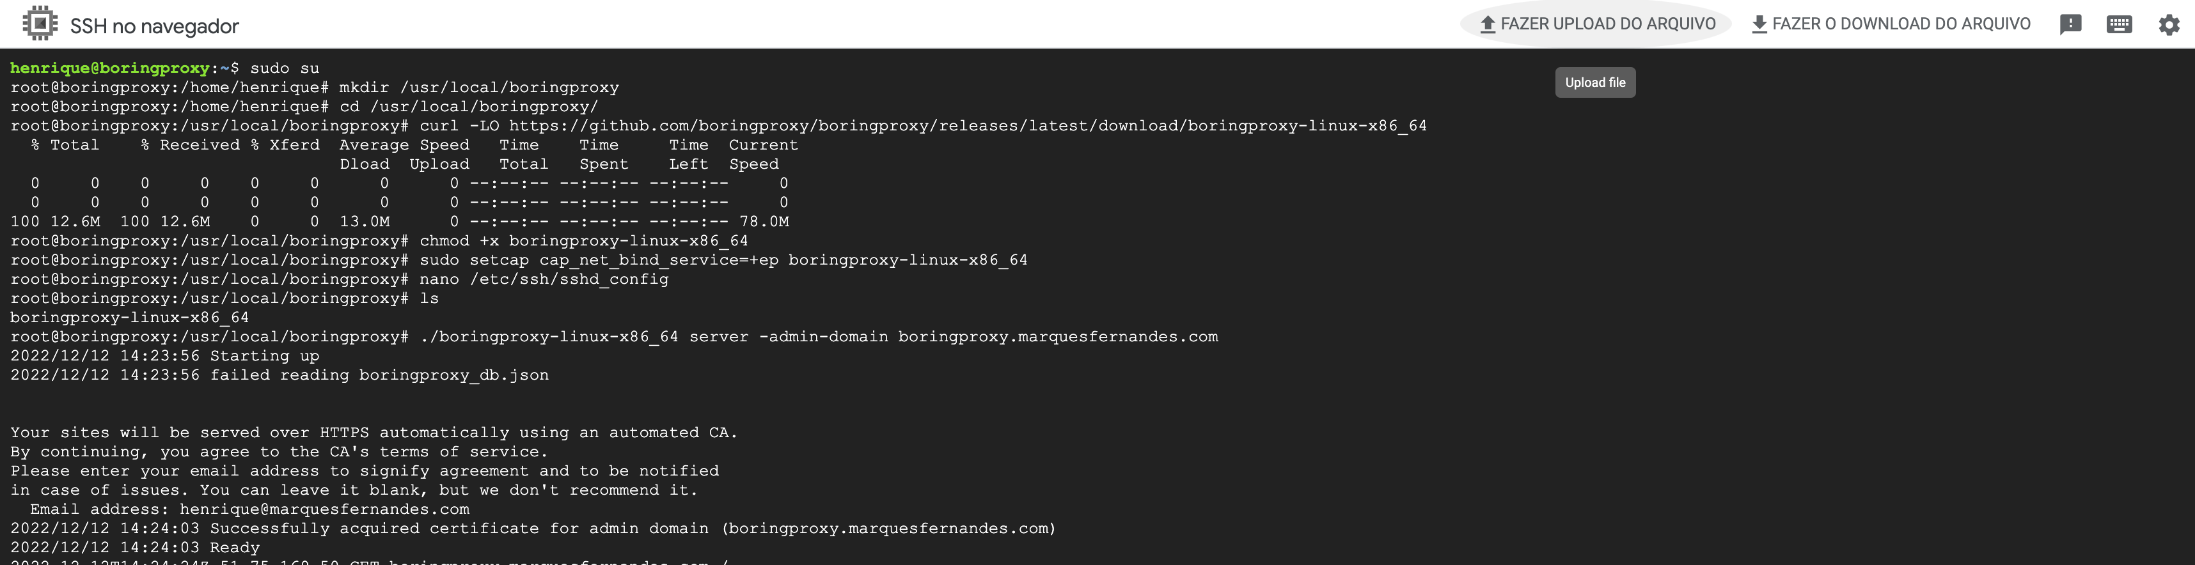Open the keyboard shortcuts icon
The width and height of the screenshot is (2195, 565).
(x=2119, y=24)
